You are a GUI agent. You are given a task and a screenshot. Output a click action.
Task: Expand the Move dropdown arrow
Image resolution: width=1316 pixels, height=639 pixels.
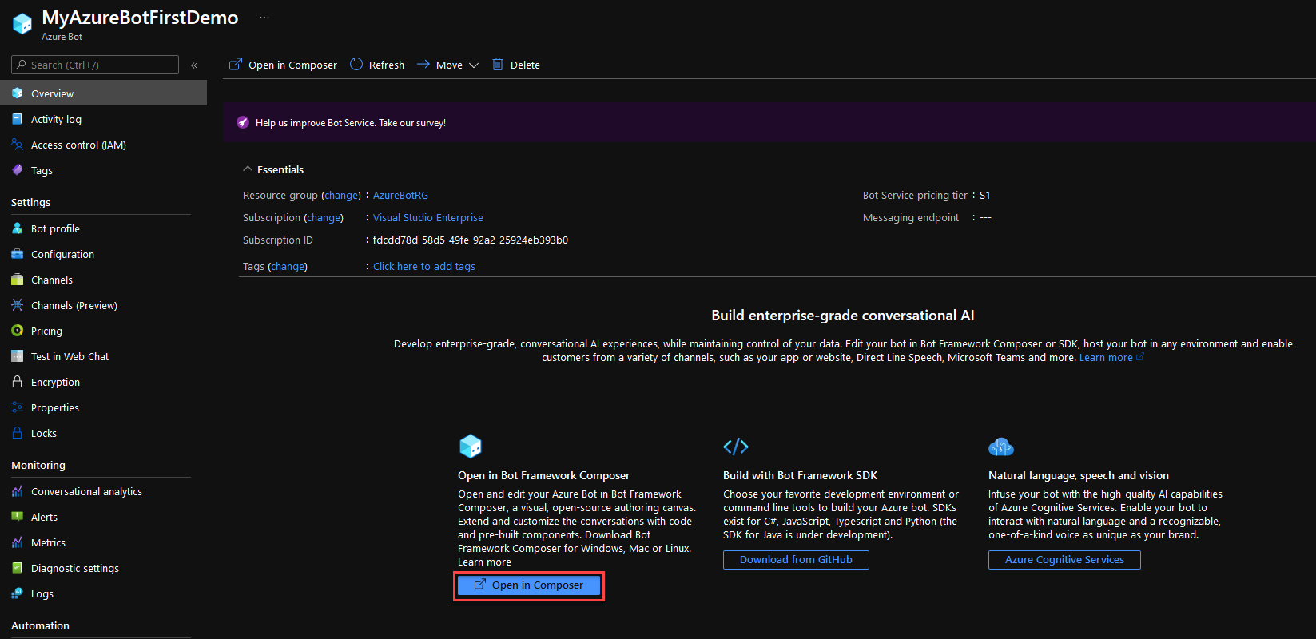[x=474, y=65]
